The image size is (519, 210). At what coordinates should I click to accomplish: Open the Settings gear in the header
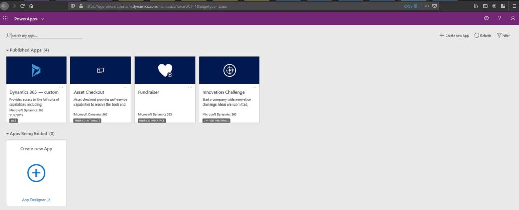click(486, 18)
